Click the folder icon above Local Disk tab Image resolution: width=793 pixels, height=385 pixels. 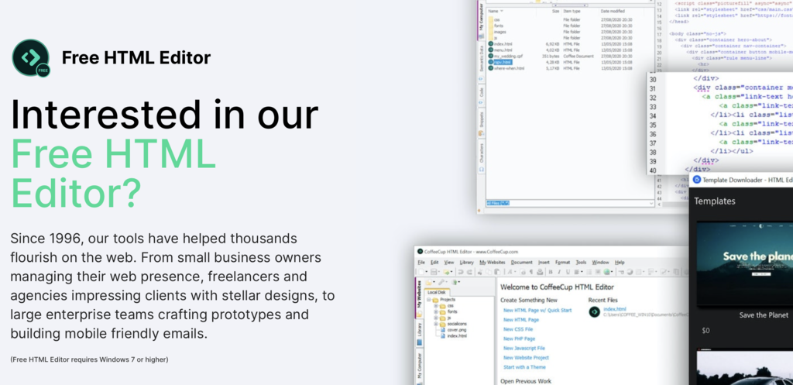tap(428, 282)
